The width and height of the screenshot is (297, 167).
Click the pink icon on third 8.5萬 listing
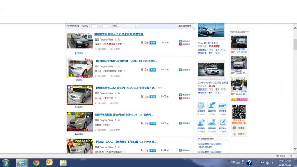(x=181, y=98)
